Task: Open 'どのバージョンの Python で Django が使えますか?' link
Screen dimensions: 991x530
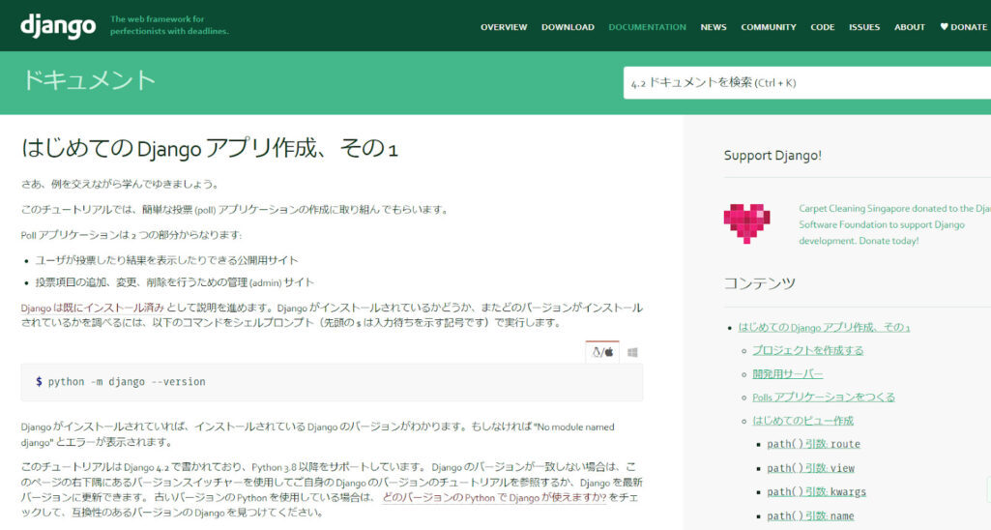Action: [x=494, y=498]
